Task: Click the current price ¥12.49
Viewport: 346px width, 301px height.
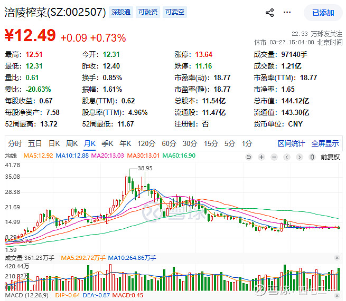Action: pos(30,35)
